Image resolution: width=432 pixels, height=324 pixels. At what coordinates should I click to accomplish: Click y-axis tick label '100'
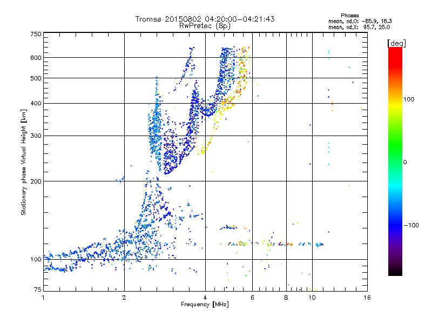36,260
